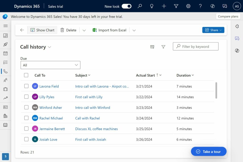
Task: Expand the Call history view selector
Action: [50, 47]
